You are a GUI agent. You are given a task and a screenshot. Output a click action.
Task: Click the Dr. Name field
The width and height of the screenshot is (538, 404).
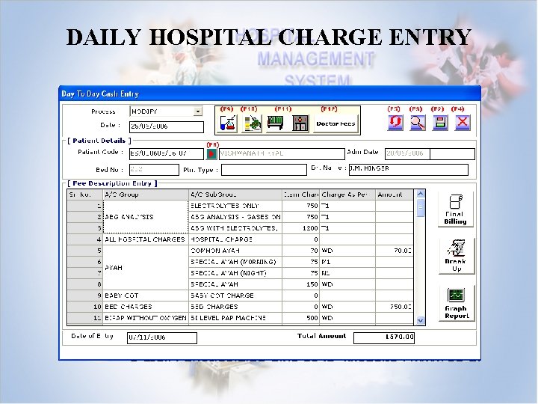click(x=408, y=170)
